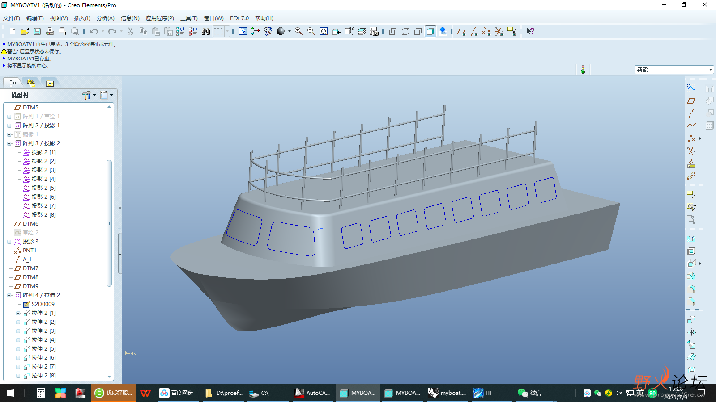Collapse the 阵列 4 / 拉伸 2 tree node
This screenshot has height=402, width=716.
[x=9, y=295]
